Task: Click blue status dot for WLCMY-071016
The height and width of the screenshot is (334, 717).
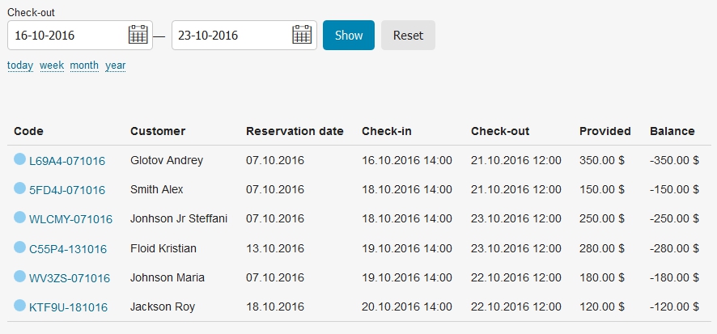Action: click(x=19, y=218)
